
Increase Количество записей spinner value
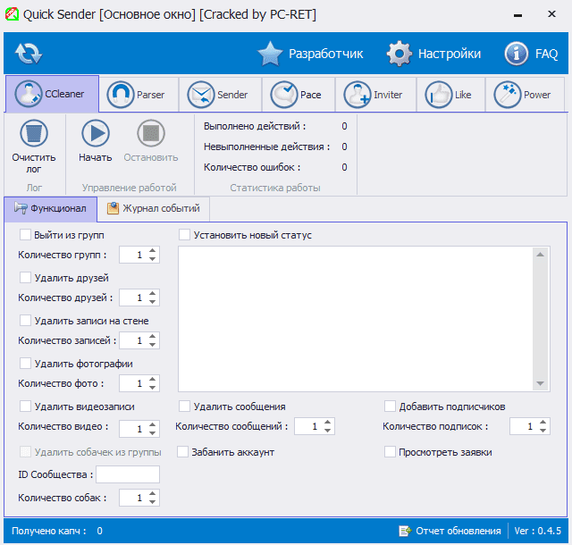[x=153, y=336]
